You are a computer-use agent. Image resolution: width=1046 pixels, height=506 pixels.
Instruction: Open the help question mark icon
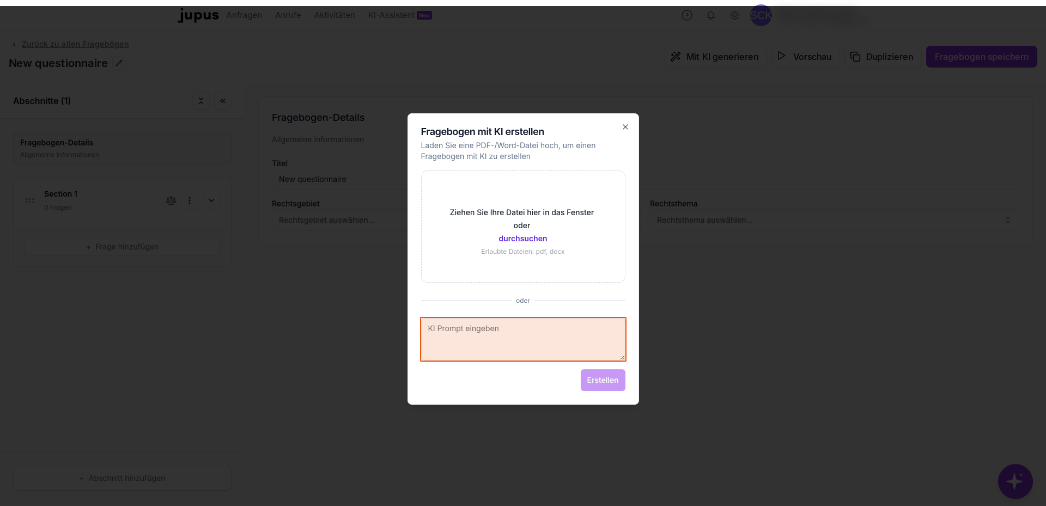[x=686, y=15]
